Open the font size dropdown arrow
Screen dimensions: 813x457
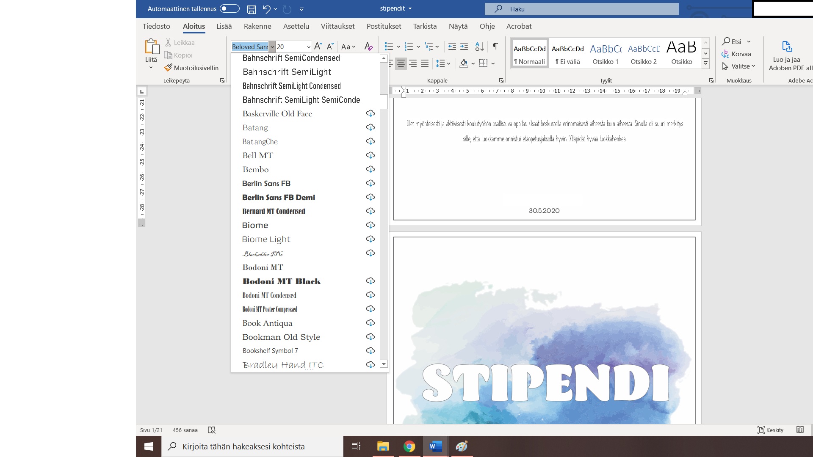309,47
